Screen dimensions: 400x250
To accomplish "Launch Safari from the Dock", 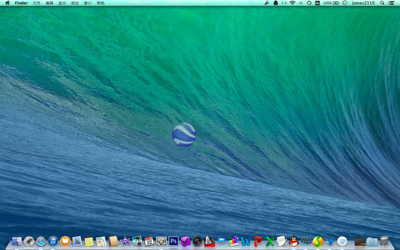I will click(41, 241).
